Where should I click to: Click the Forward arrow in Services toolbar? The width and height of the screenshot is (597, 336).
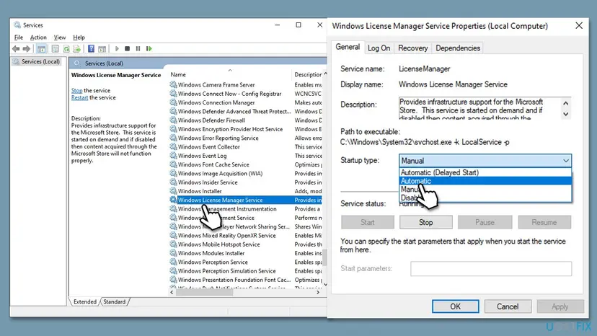[26, 49]
